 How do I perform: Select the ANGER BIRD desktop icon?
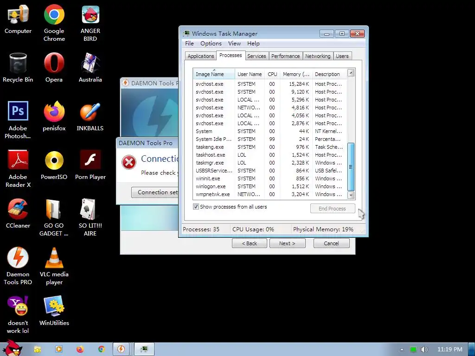(90, 23)
